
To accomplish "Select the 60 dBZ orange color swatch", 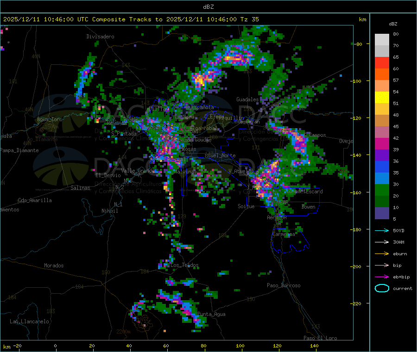I will click(382, 74).
